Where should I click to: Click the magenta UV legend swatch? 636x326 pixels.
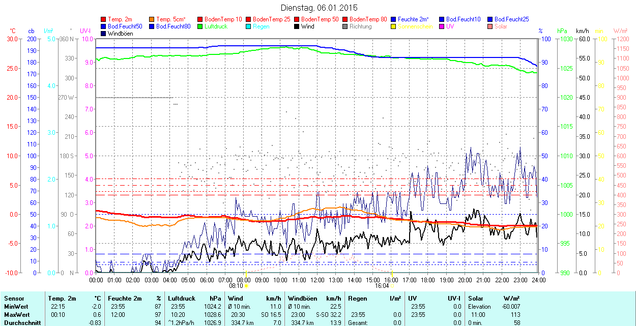pos(442,26)
